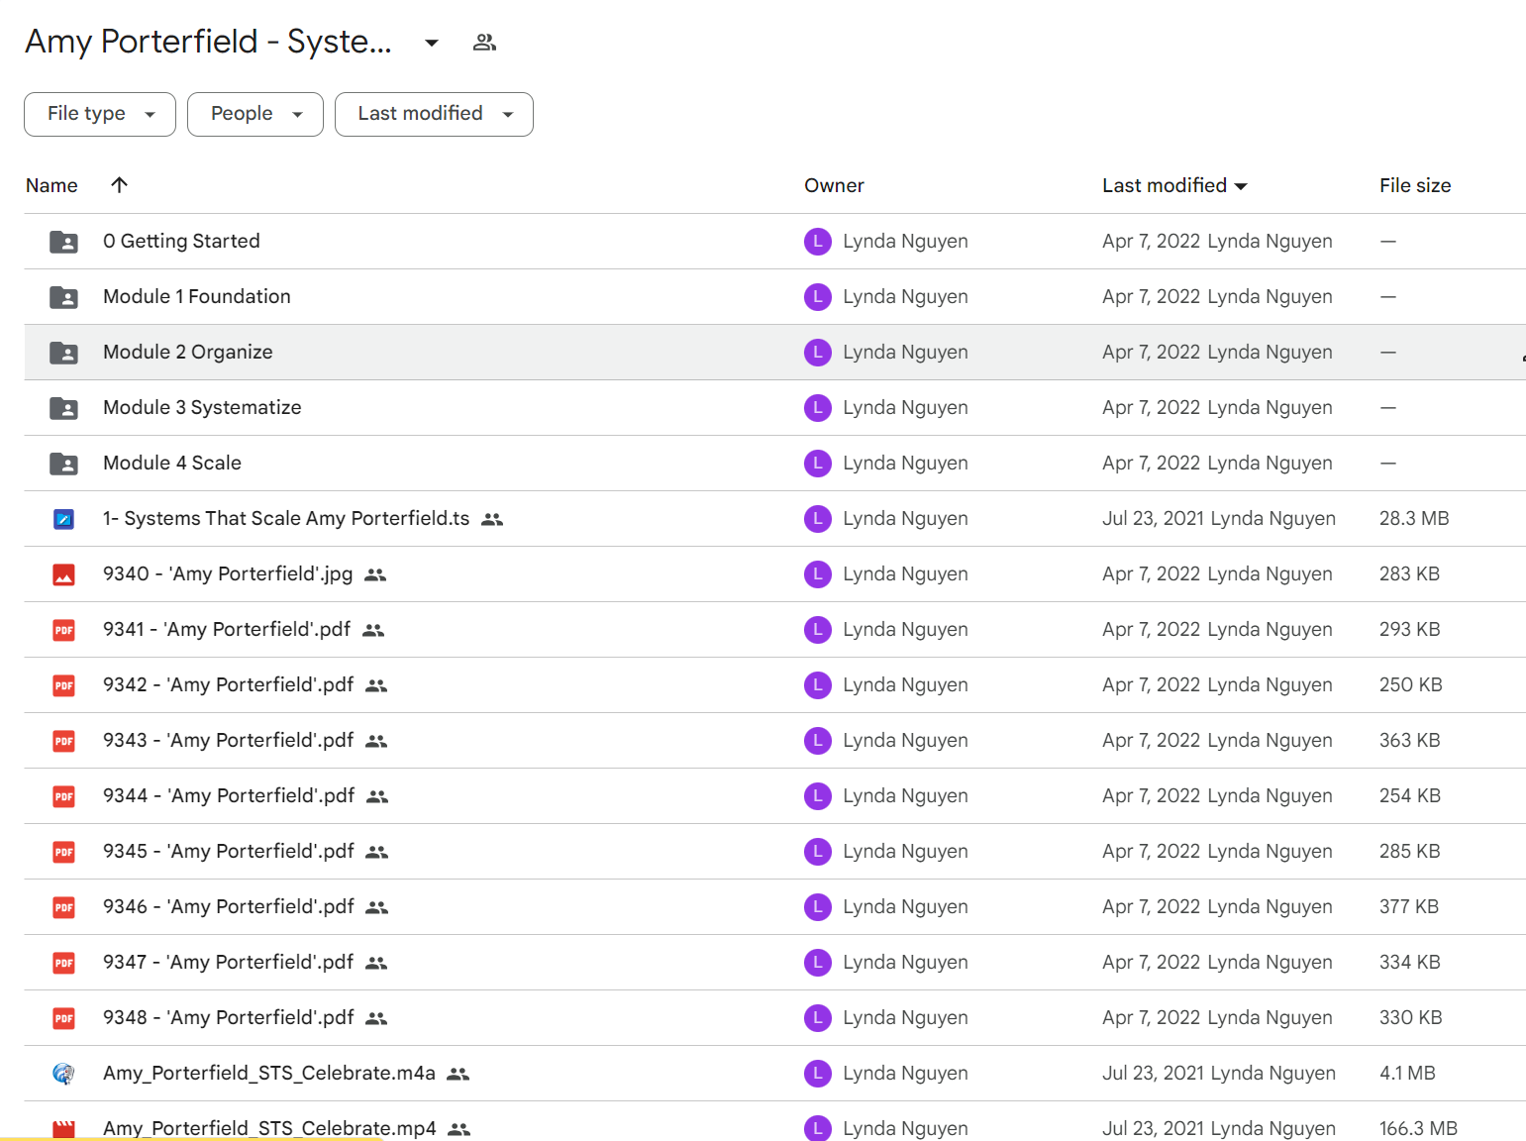Click Lynda Nguyen owner in Module 4 Scale row

(x=905, y=463)
